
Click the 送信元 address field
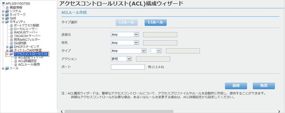click(x=160, y=35)
